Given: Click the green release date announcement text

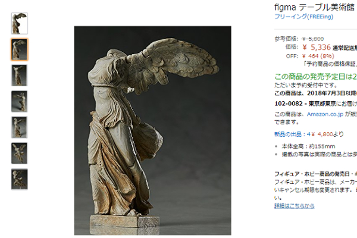Looking at the screenshot, I should 315,77.
